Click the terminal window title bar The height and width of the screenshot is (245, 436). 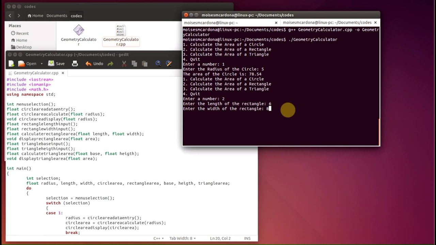click(x=281, y=15)
